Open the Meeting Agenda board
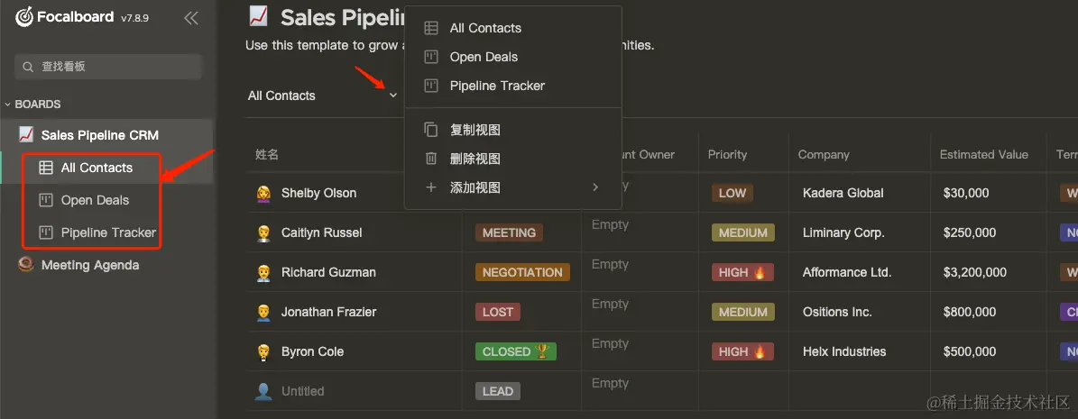 (89, 265)
